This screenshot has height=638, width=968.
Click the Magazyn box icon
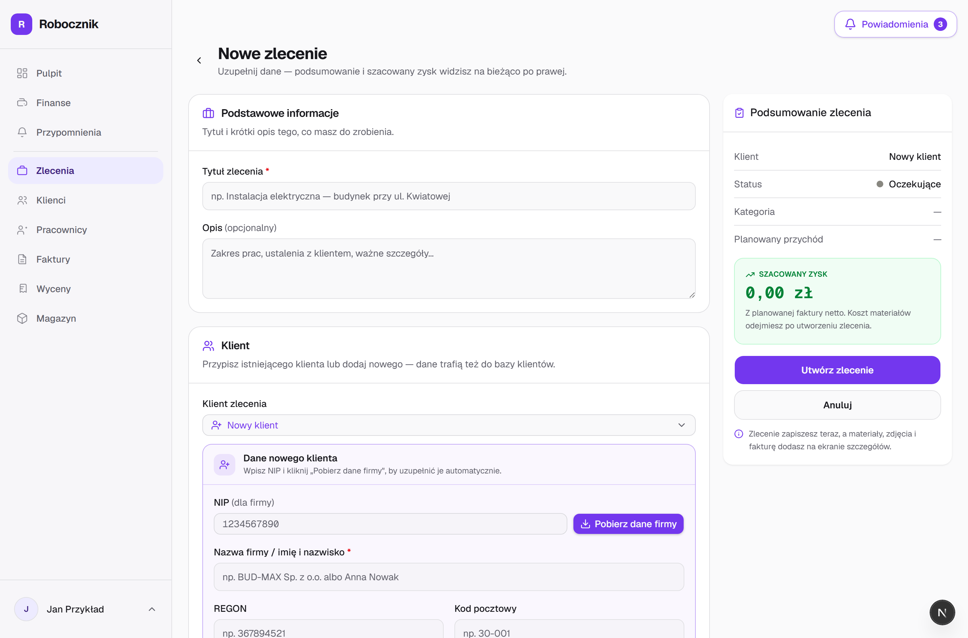tap(22, 319)
